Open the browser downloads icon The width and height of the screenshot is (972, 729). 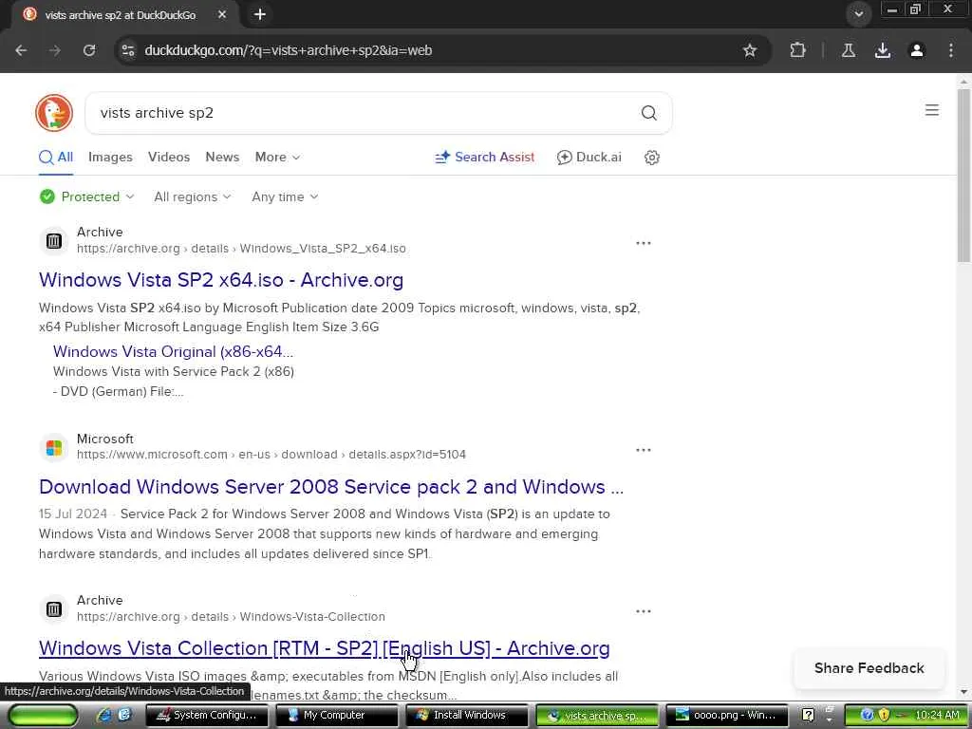(x=883, y=50)
